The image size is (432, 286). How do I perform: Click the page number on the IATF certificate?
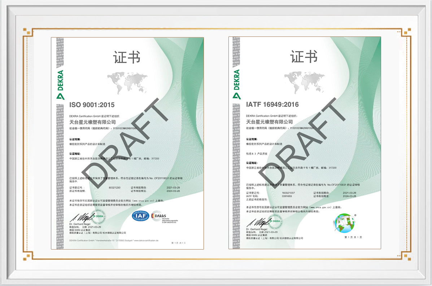(353, 237)
